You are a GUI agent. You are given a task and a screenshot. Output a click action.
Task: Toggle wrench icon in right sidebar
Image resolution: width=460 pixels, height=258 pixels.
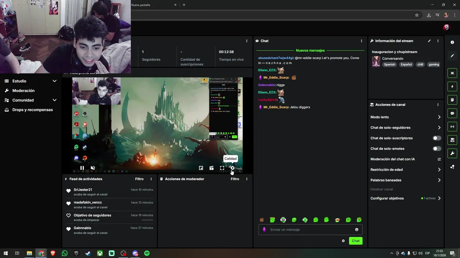(452, 153)
